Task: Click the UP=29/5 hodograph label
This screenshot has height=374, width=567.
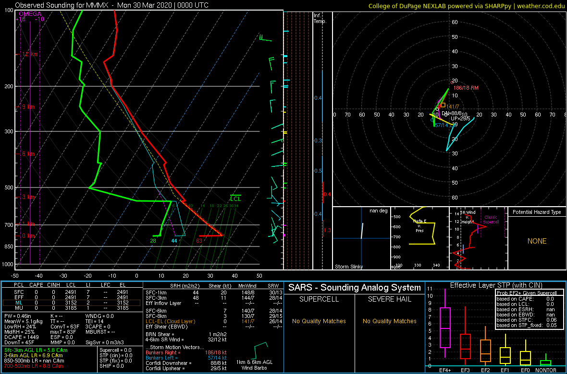Action: pyautogui.click(x=459, y=118)
